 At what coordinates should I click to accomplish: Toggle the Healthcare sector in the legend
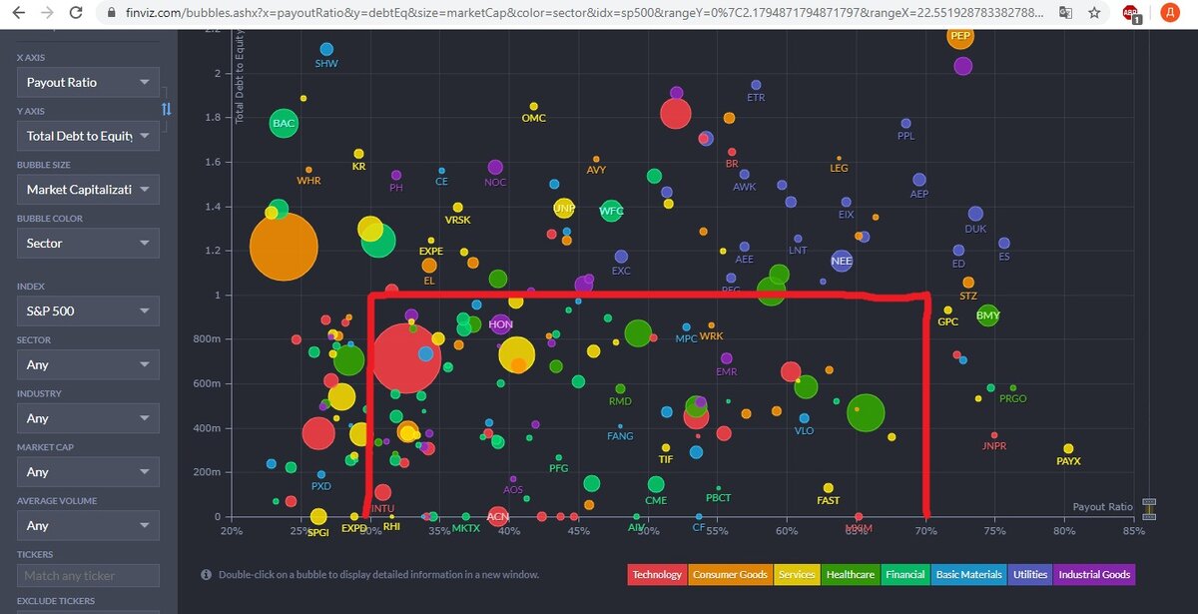pos(850,574)
